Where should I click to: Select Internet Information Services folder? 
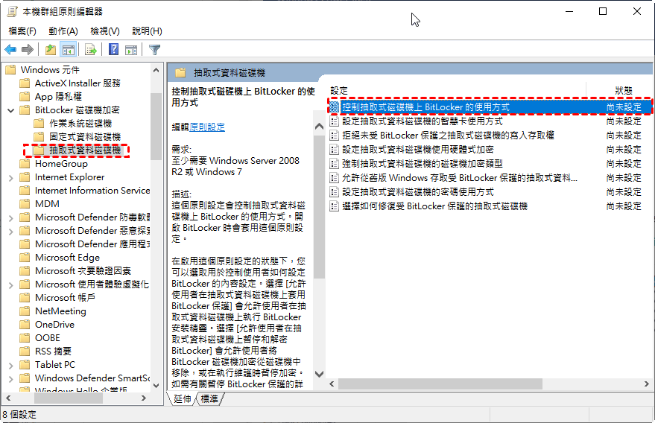[x=92, y=191]
